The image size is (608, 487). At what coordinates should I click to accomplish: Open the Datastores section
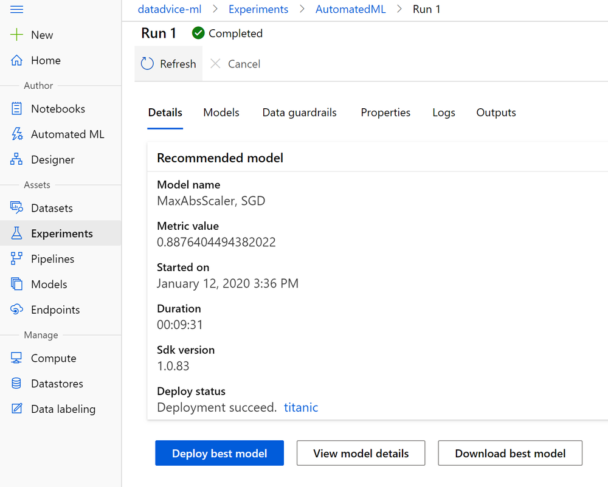pos(57,384)
